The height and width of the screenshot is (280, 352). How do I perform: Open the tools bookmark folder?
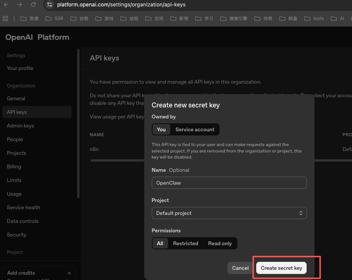[314, 19]
